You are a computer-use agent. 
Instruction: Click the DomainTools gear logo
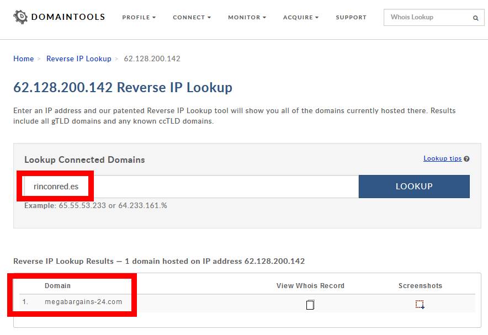[x=20, y=17]
